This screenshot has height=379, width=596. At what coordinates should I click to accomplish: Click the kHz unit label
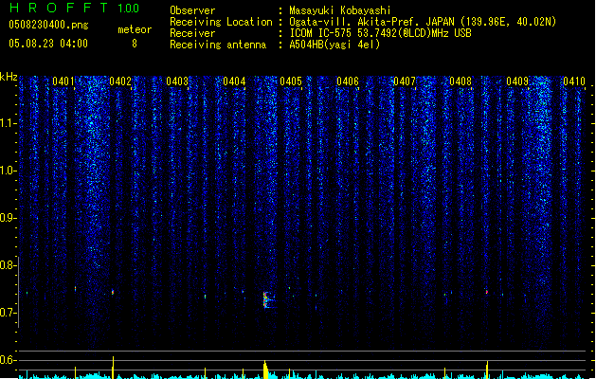tap(9, 77)
